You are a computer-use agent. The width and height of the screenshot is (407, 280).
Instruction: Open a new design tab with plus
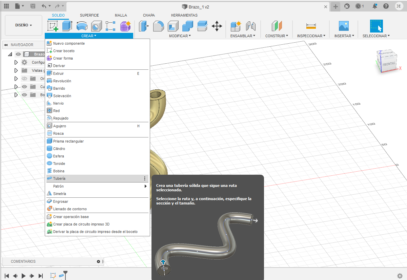coord(335,6)
